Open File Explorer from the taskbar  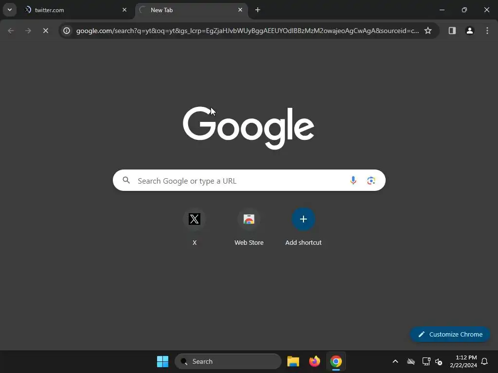point(293,361)
